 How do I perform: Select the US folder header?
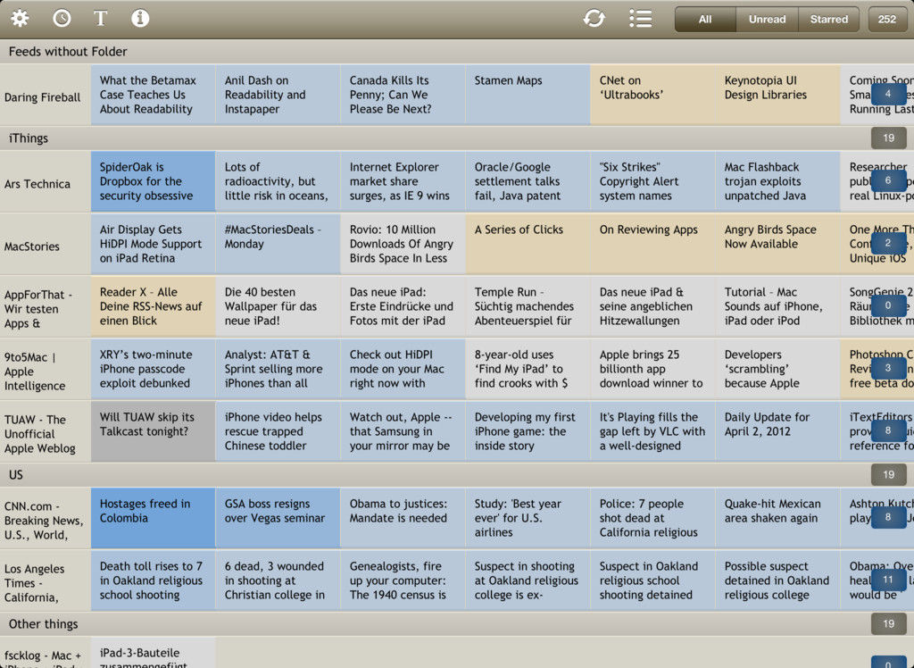click(x=457, y=475)
